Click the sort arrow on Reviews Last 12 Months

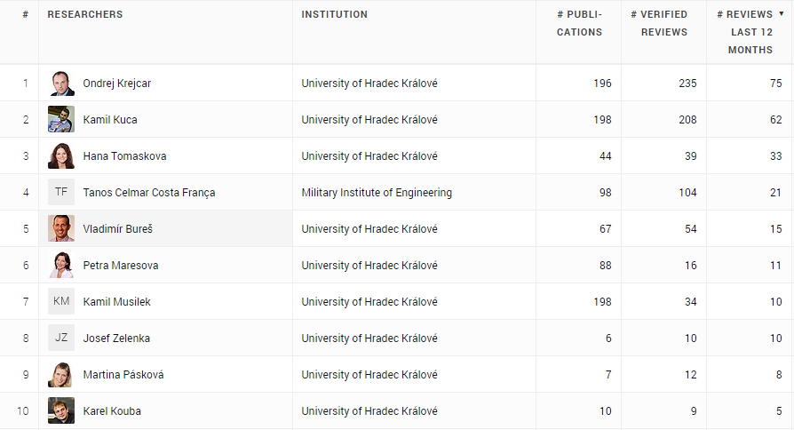[782, 13]
